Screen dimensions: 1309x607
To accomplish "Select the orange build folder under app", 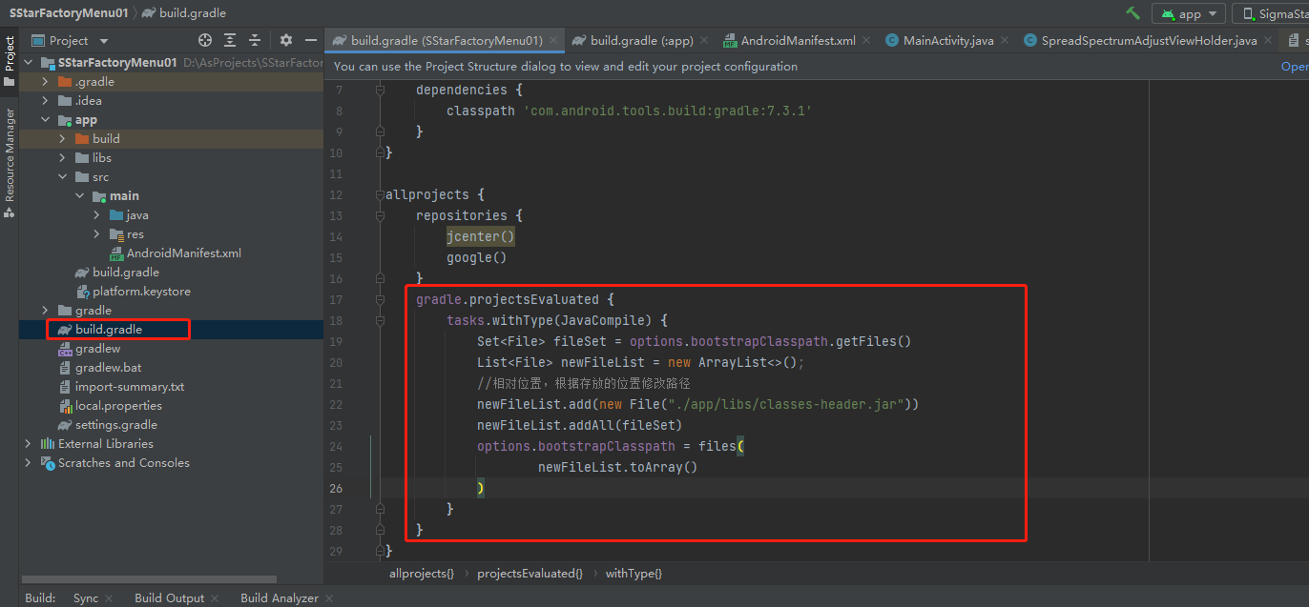I will tap(106, 139).
